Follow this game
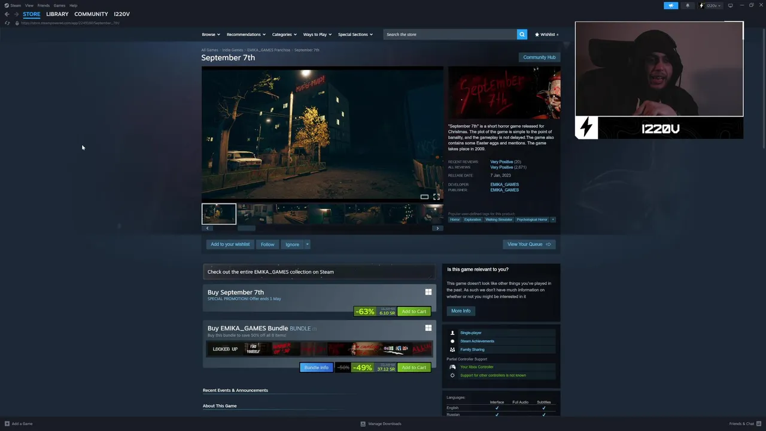Image resolution: width=766 pixels, height=431 pixels. [268, 244]
